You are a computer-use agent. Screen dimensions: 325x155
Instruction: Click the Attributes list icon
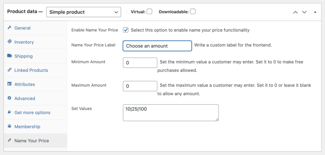(x=9, y=84)
